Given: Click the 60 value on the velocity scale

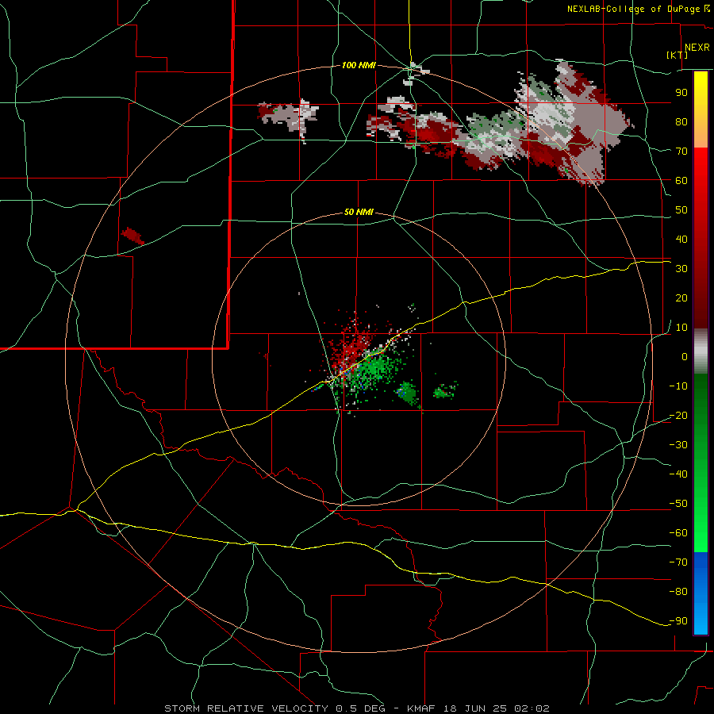Looking at the screenshot, I should 681,180.
